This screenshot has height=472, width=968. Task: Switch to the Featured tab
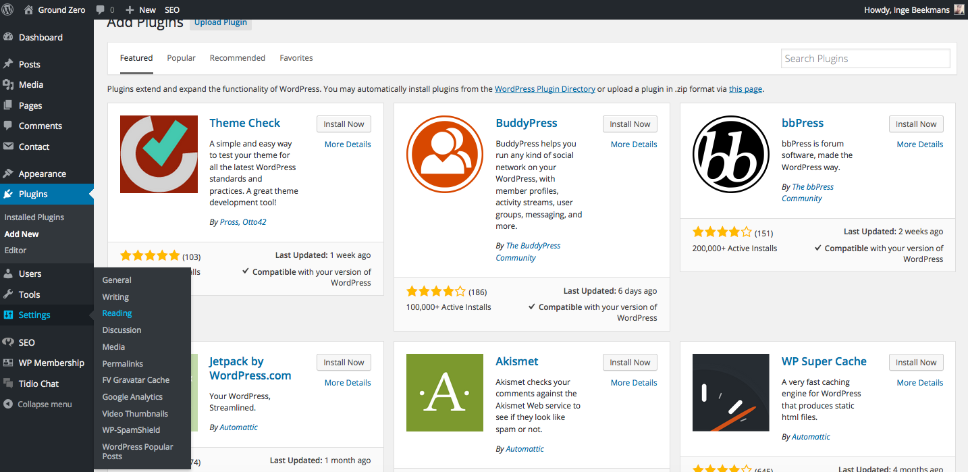pyautogui.click(x=136, y=58)
